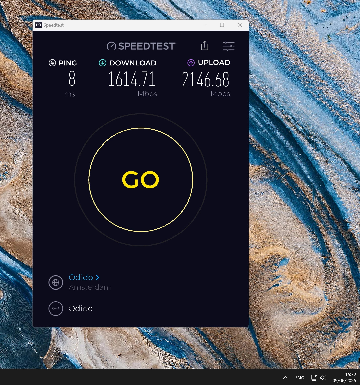
Task: Open the volume tray icon
Action: tap(323, 378)
